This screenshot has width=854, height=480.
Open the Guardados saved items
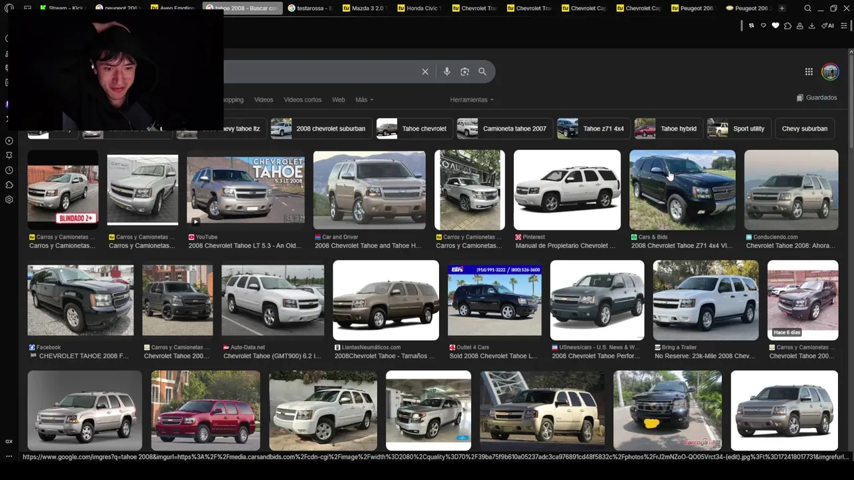[x=817, y=97]
